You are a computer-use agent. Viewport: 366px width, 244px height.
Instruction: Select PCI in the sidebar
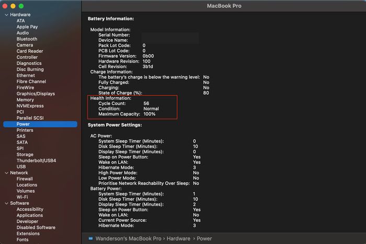click(x=20, y=112)
